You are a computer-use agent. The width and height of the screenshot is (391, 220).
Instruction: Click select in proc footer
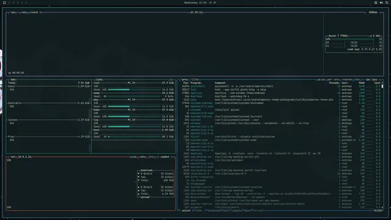186,210
